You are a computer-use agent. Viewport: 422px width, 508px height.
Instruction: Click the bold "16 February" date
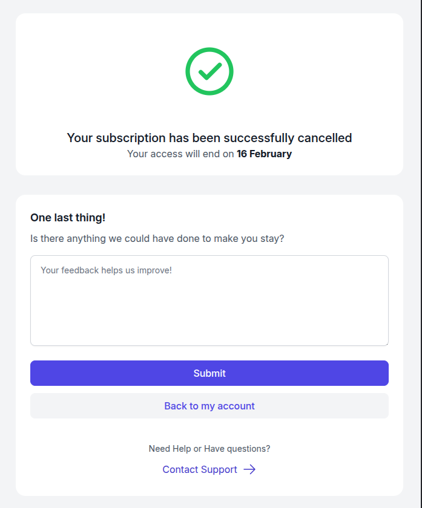264,154
